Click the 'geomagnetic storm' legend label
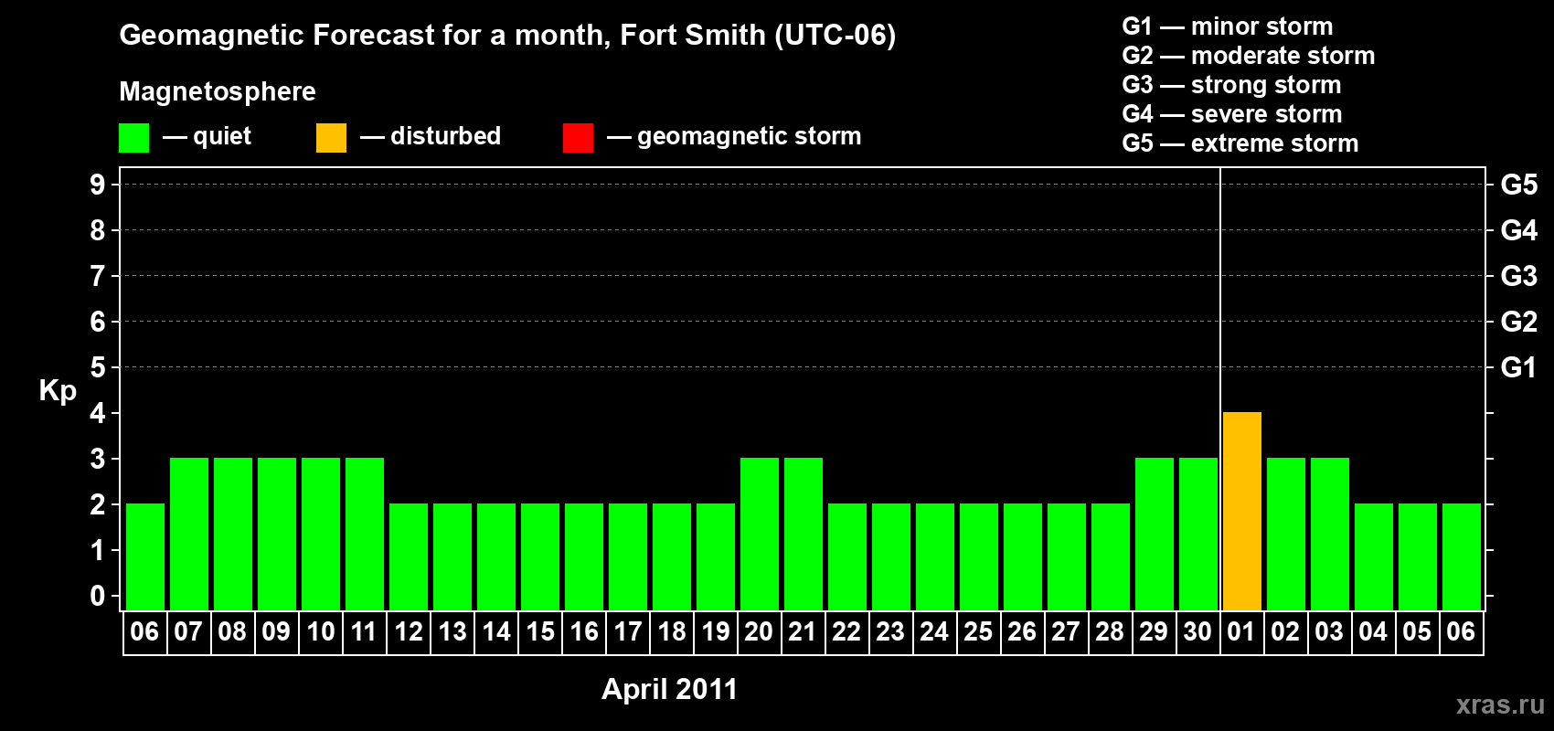Viewport: 1554px width, 731px height. click(749, 136)
